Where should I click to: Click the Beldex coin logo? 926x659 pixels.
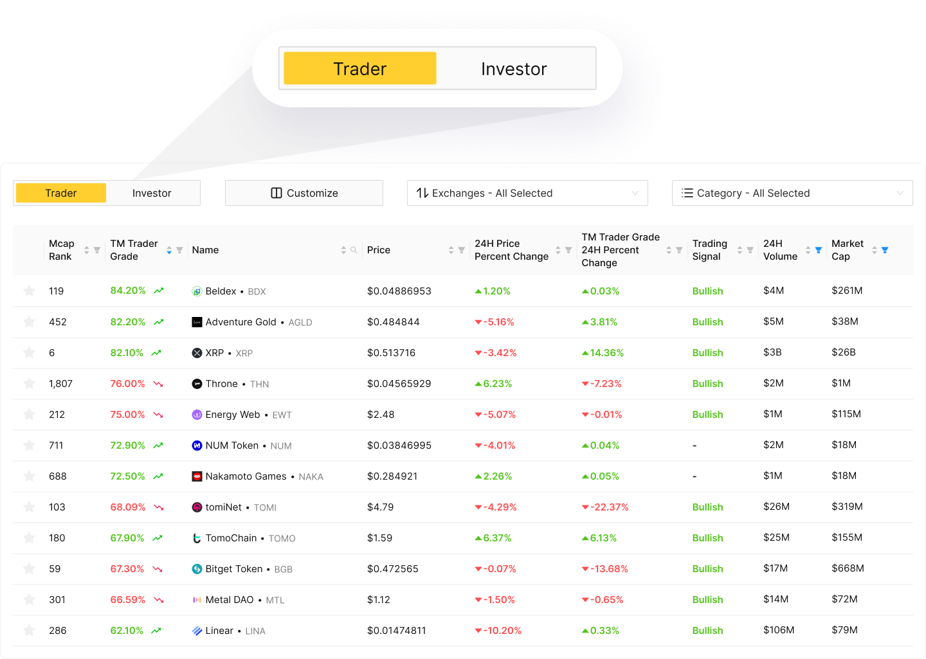coord(197,291)
